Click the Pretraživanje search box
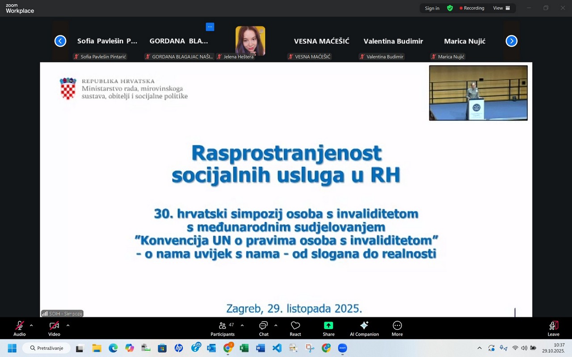This screenshot has width=572, height=357. [x=46, y=348]
